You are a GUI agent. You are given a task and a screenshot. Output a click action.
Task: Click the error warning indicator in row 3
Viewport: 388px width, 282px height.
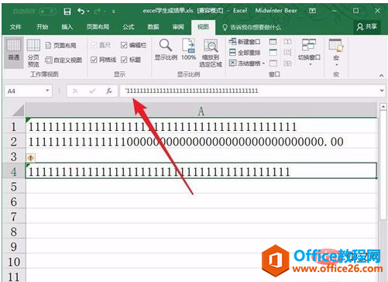(x=31, y=157)
